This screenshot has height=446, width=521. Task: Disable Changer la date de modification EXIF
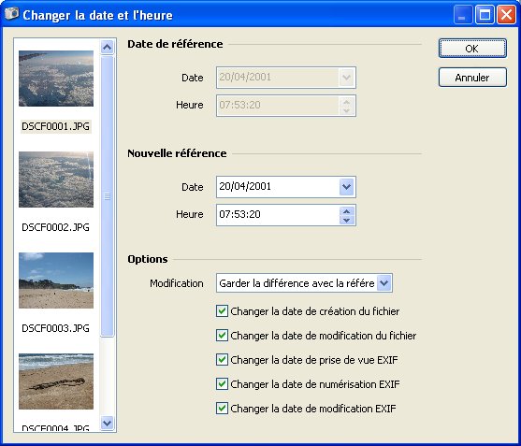(x=222, y=409)
